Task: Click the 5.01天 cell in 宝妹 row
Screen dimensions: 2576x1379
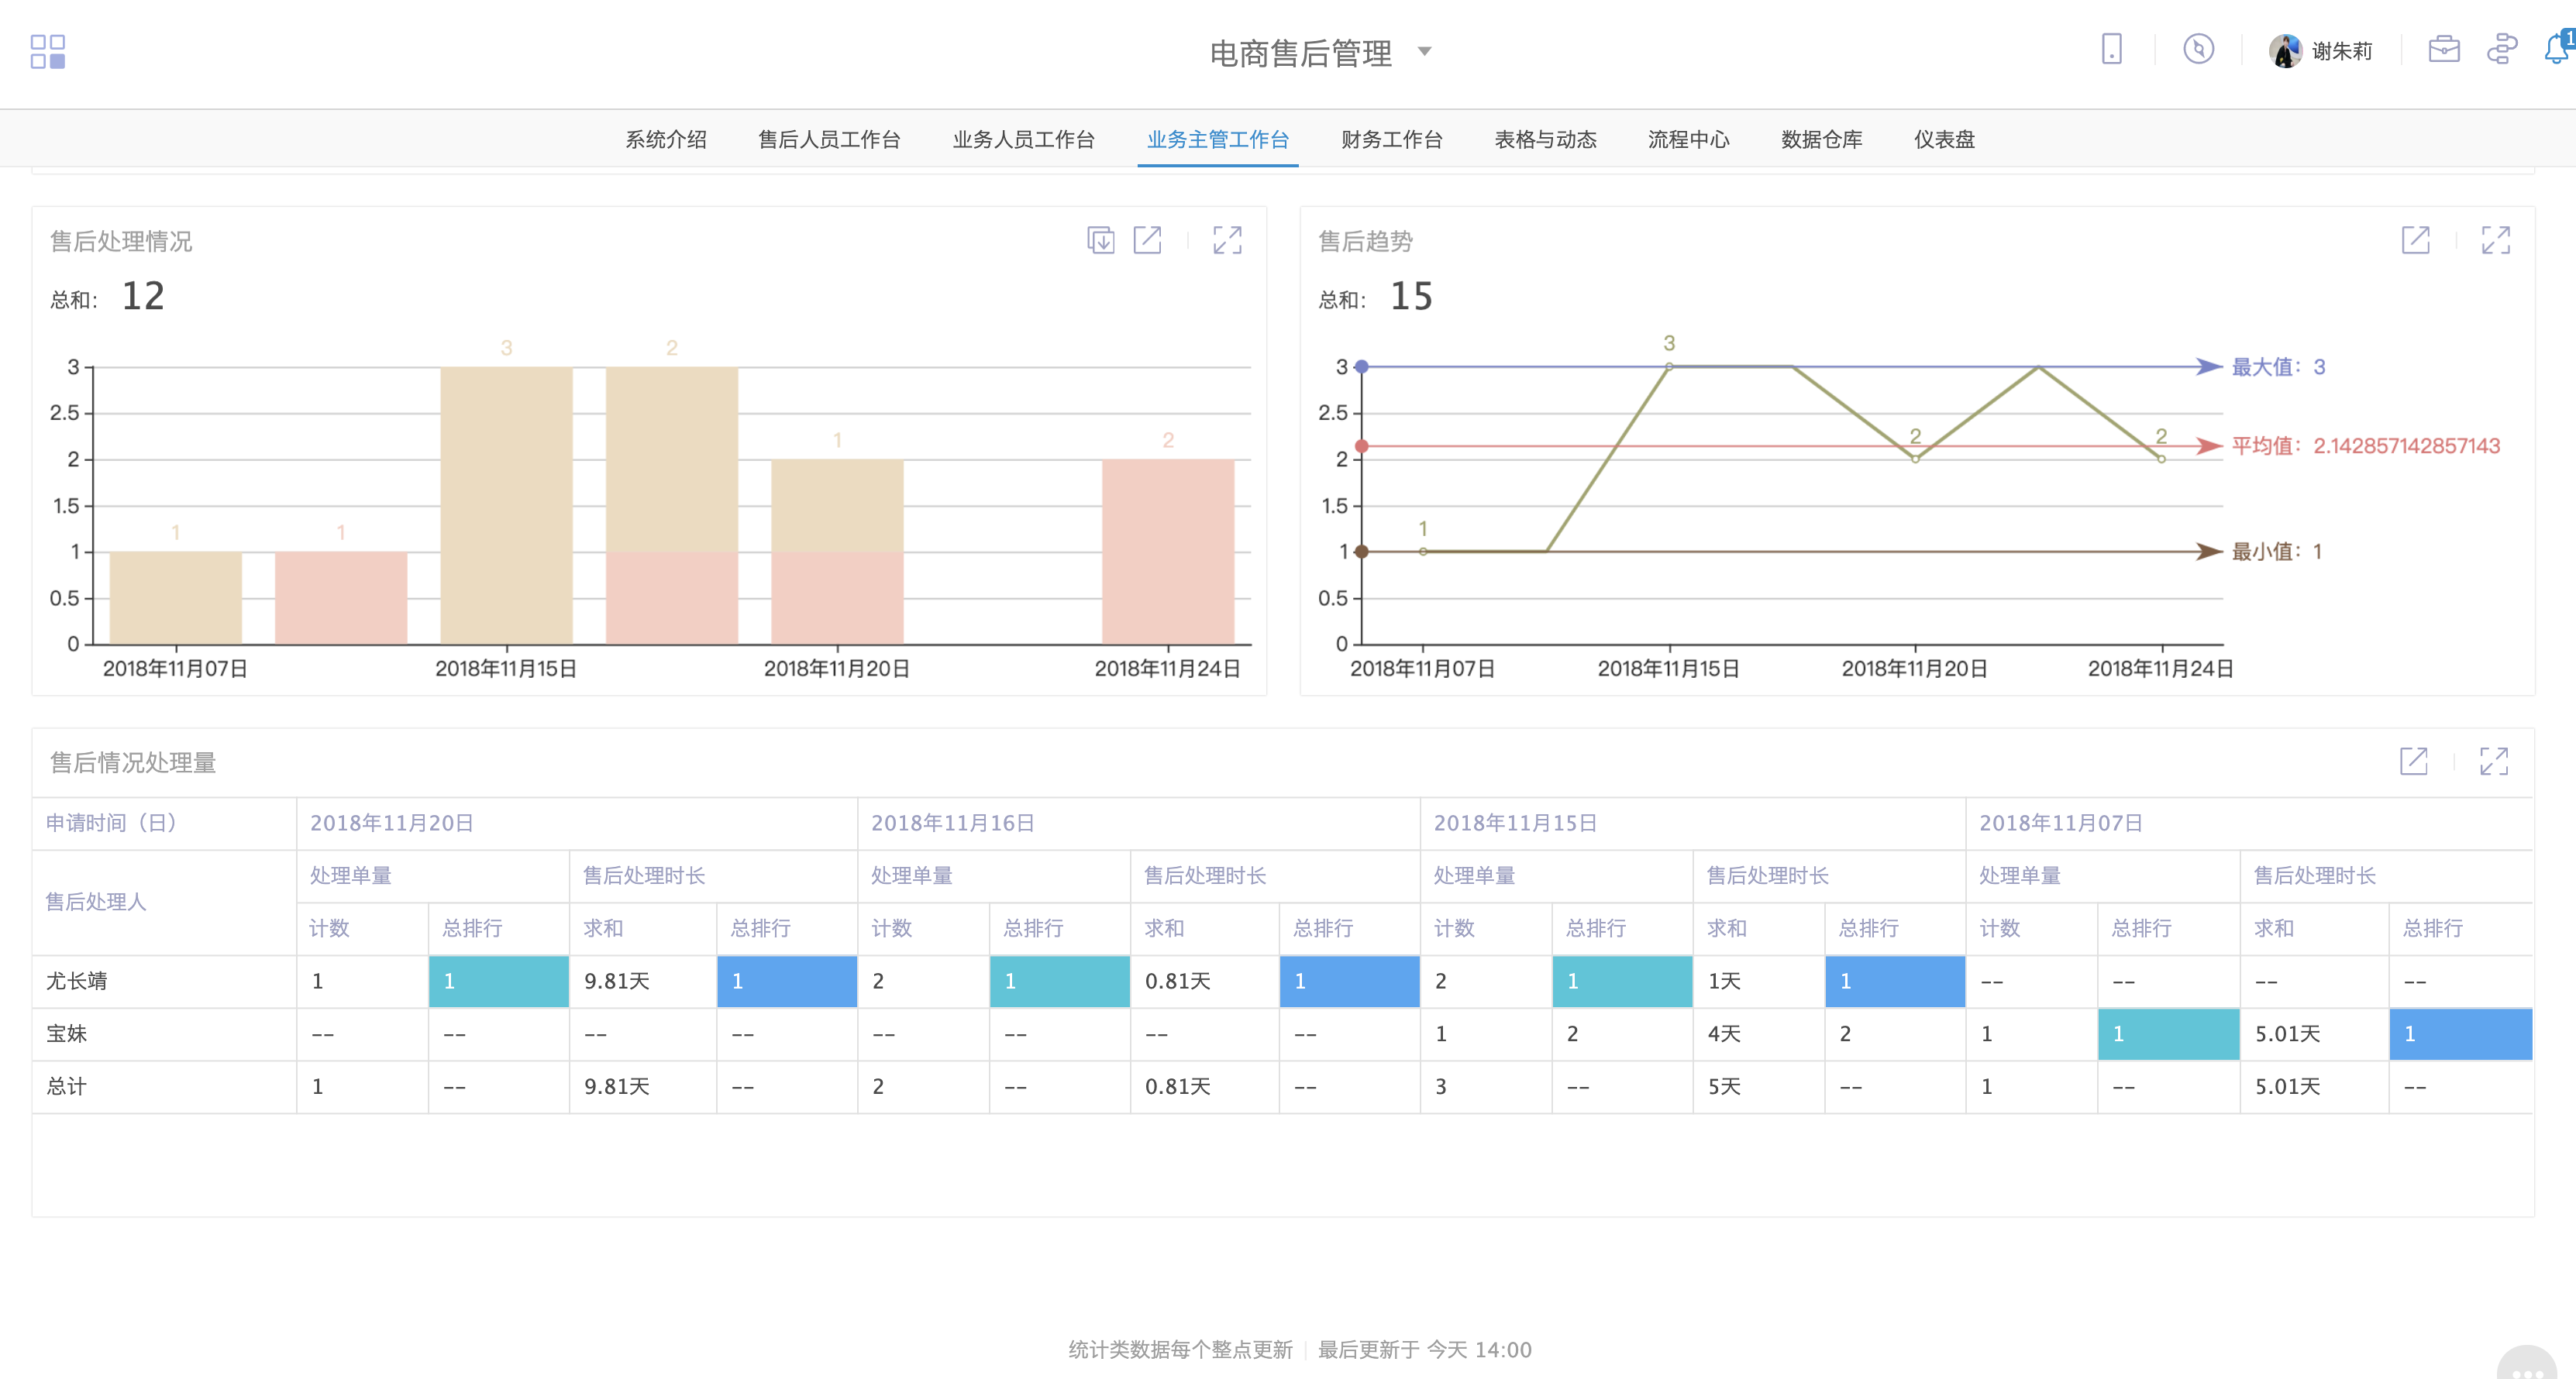Action: coord(2314,1034)
